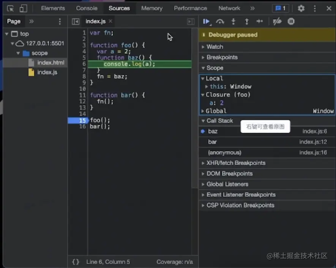Close the index.js editor tab

click(110, 21)
